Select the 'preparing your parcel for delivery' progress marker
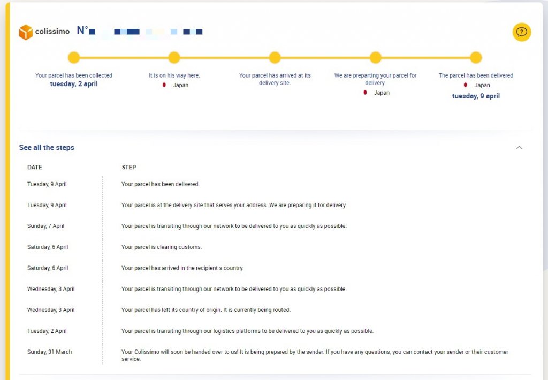 [x=375, y=58]
